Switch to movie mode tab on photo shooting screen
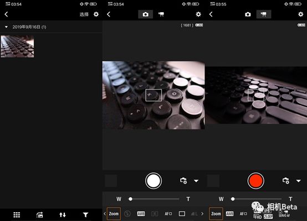This screenshot has height=221, width=307. coord(161,14)
